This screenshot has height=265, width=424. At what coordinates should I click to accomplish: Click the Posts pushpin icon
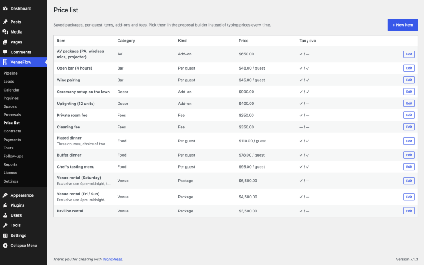coord(5,22)
